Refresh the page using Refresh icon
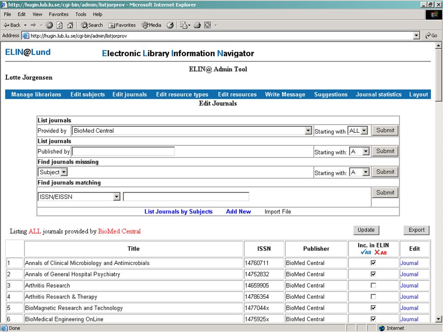Image resolution: width=443 pixels, height=332 pixels. click(60, 25)
